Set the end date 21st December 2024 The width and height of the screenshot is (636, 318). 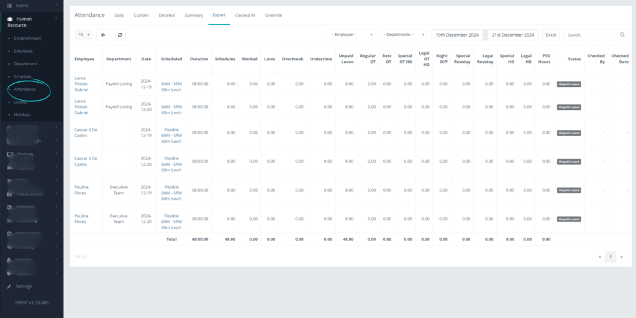click(x=512, y=35)
